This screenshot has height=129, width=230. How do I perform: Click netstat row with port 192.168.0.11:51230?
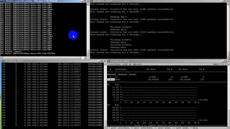pos(52,67)
